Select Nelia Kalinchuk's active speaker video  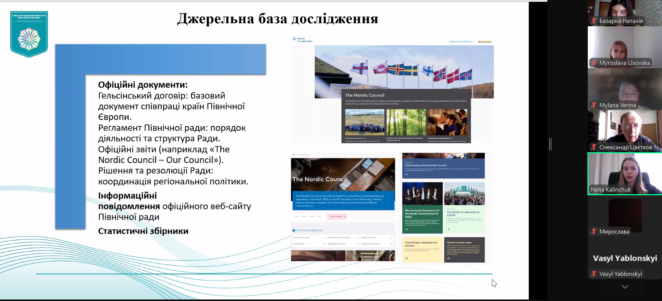pos(625,173)
